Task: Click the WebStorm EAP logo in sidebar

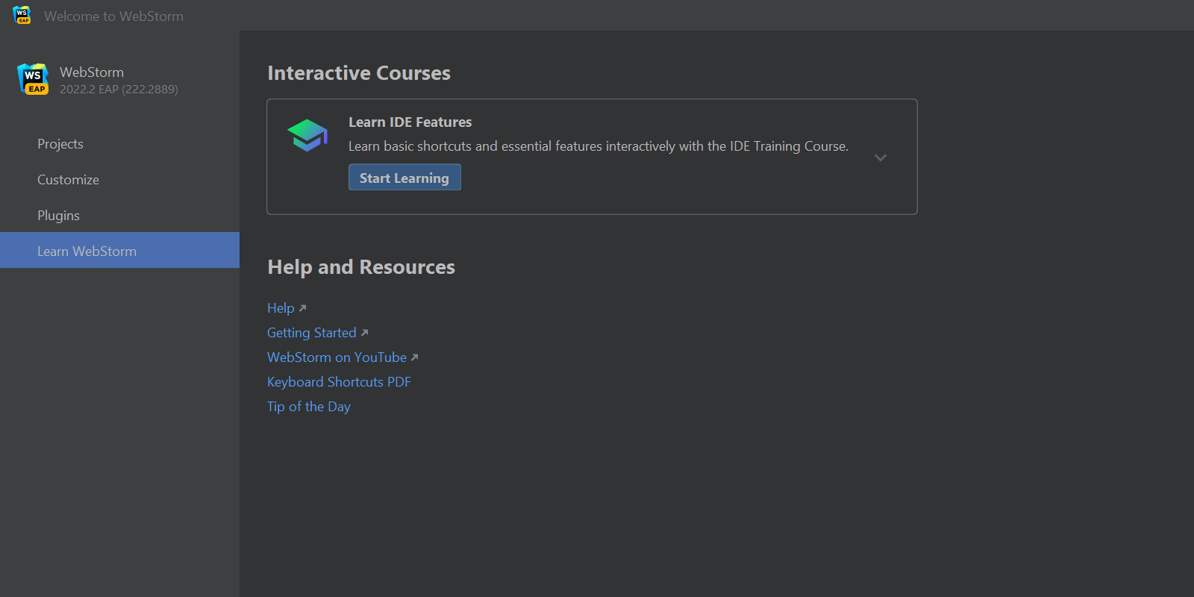Action: 33,79
